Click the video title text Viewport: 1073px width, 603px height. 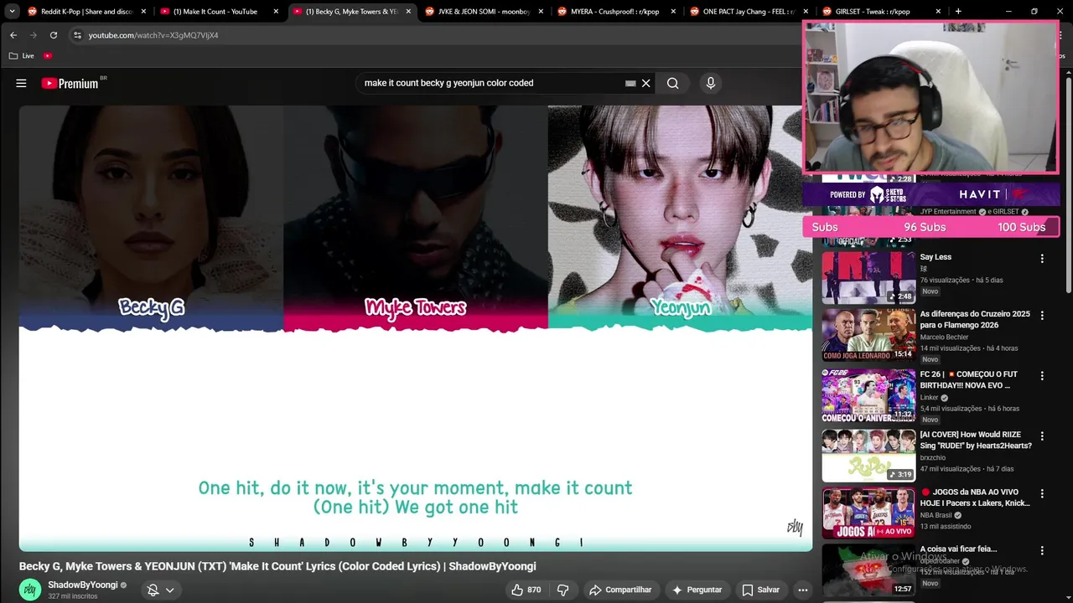click(x=277, y=566)
